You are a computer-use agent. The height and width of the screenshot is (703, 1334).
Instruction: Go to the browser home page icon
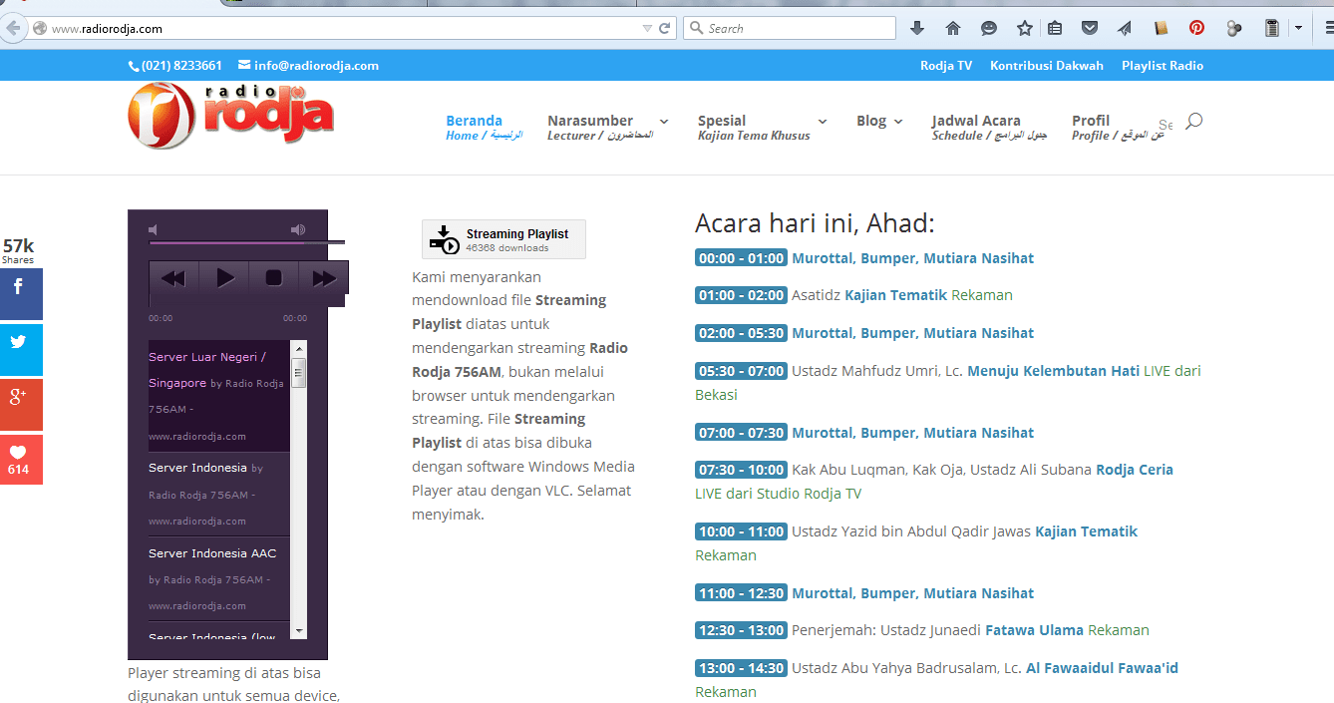(x=953, y=29)
